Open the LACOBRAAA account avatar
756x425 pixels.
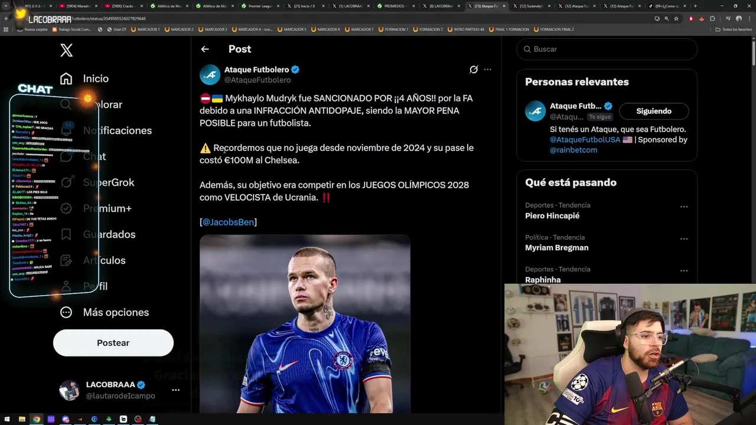[x=69, y=390]
